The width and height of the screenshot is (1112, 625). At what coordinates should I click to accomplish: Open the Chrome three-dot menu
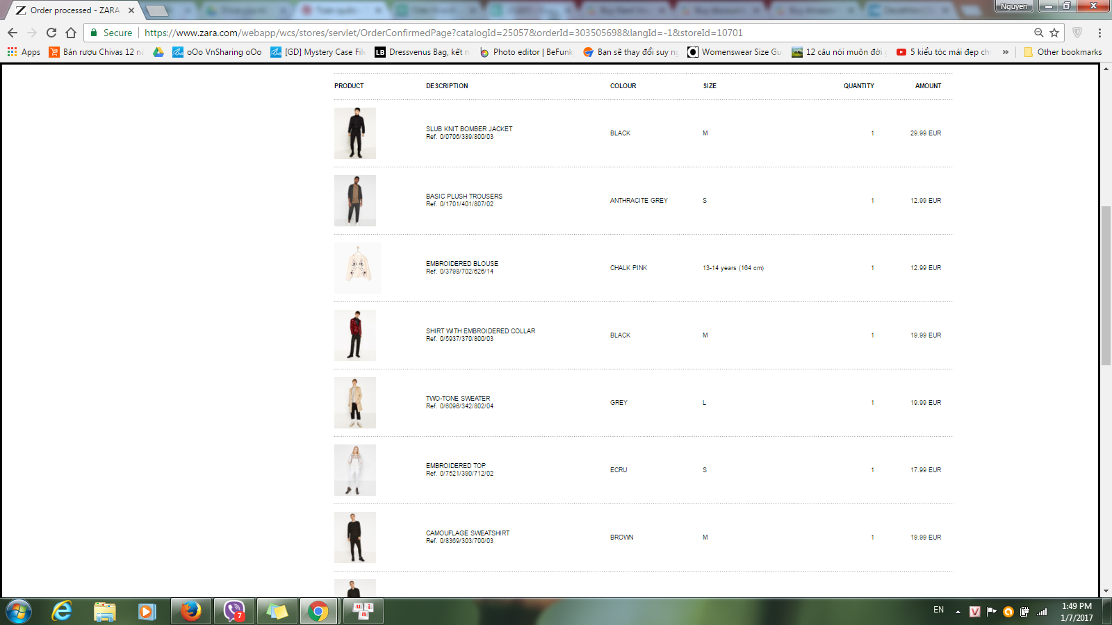[x=1099, y=33]
